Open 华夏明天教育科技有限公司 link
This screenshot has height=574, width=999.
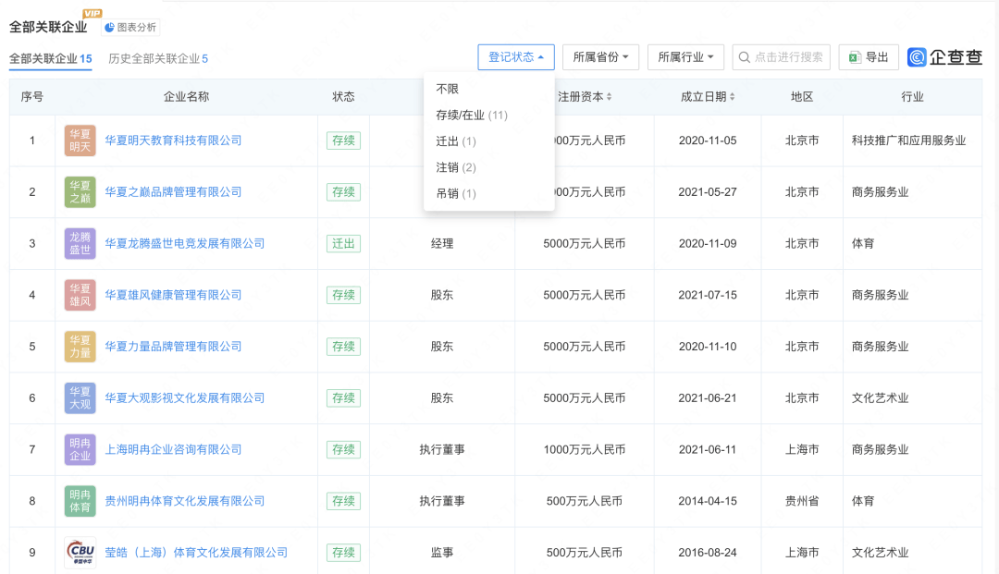(x=173, y=140)
